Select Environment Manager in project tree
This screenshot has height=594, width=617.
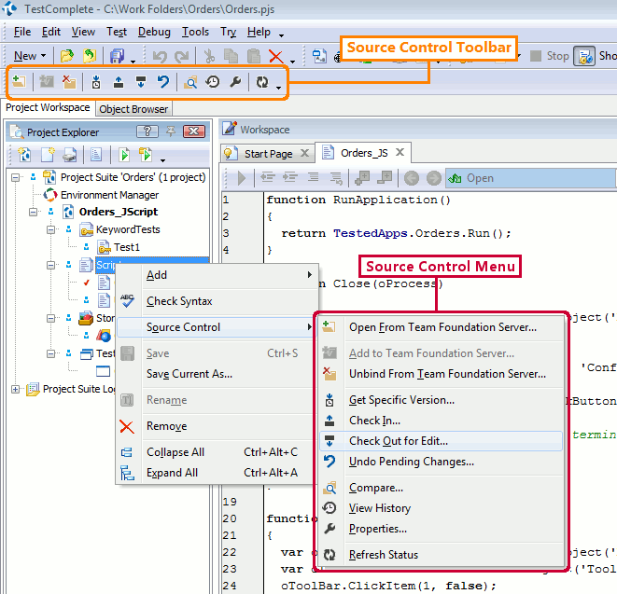pyautogui.click(x=109, y=195)
